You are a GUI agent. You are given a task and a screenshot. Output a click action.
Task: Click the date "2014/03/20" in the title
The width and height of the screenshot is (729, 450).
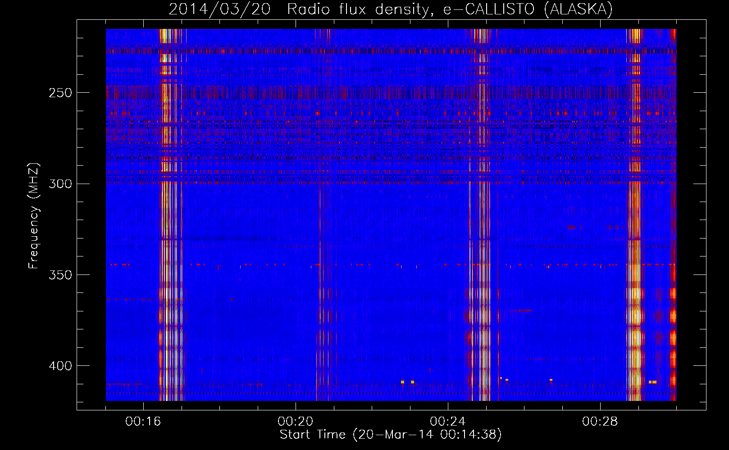[219, 9]
